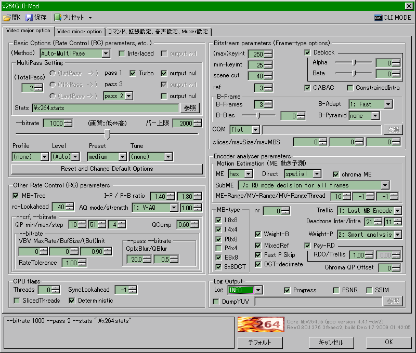
Task: Click the RateTolerance value field
Action: 71,263
